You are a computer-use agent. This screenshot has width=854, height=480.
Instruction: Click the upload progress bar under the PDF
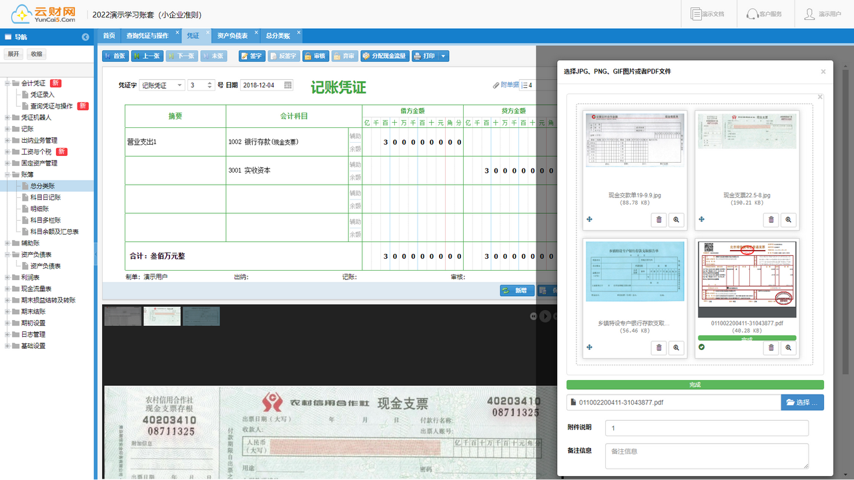point(747,339)
